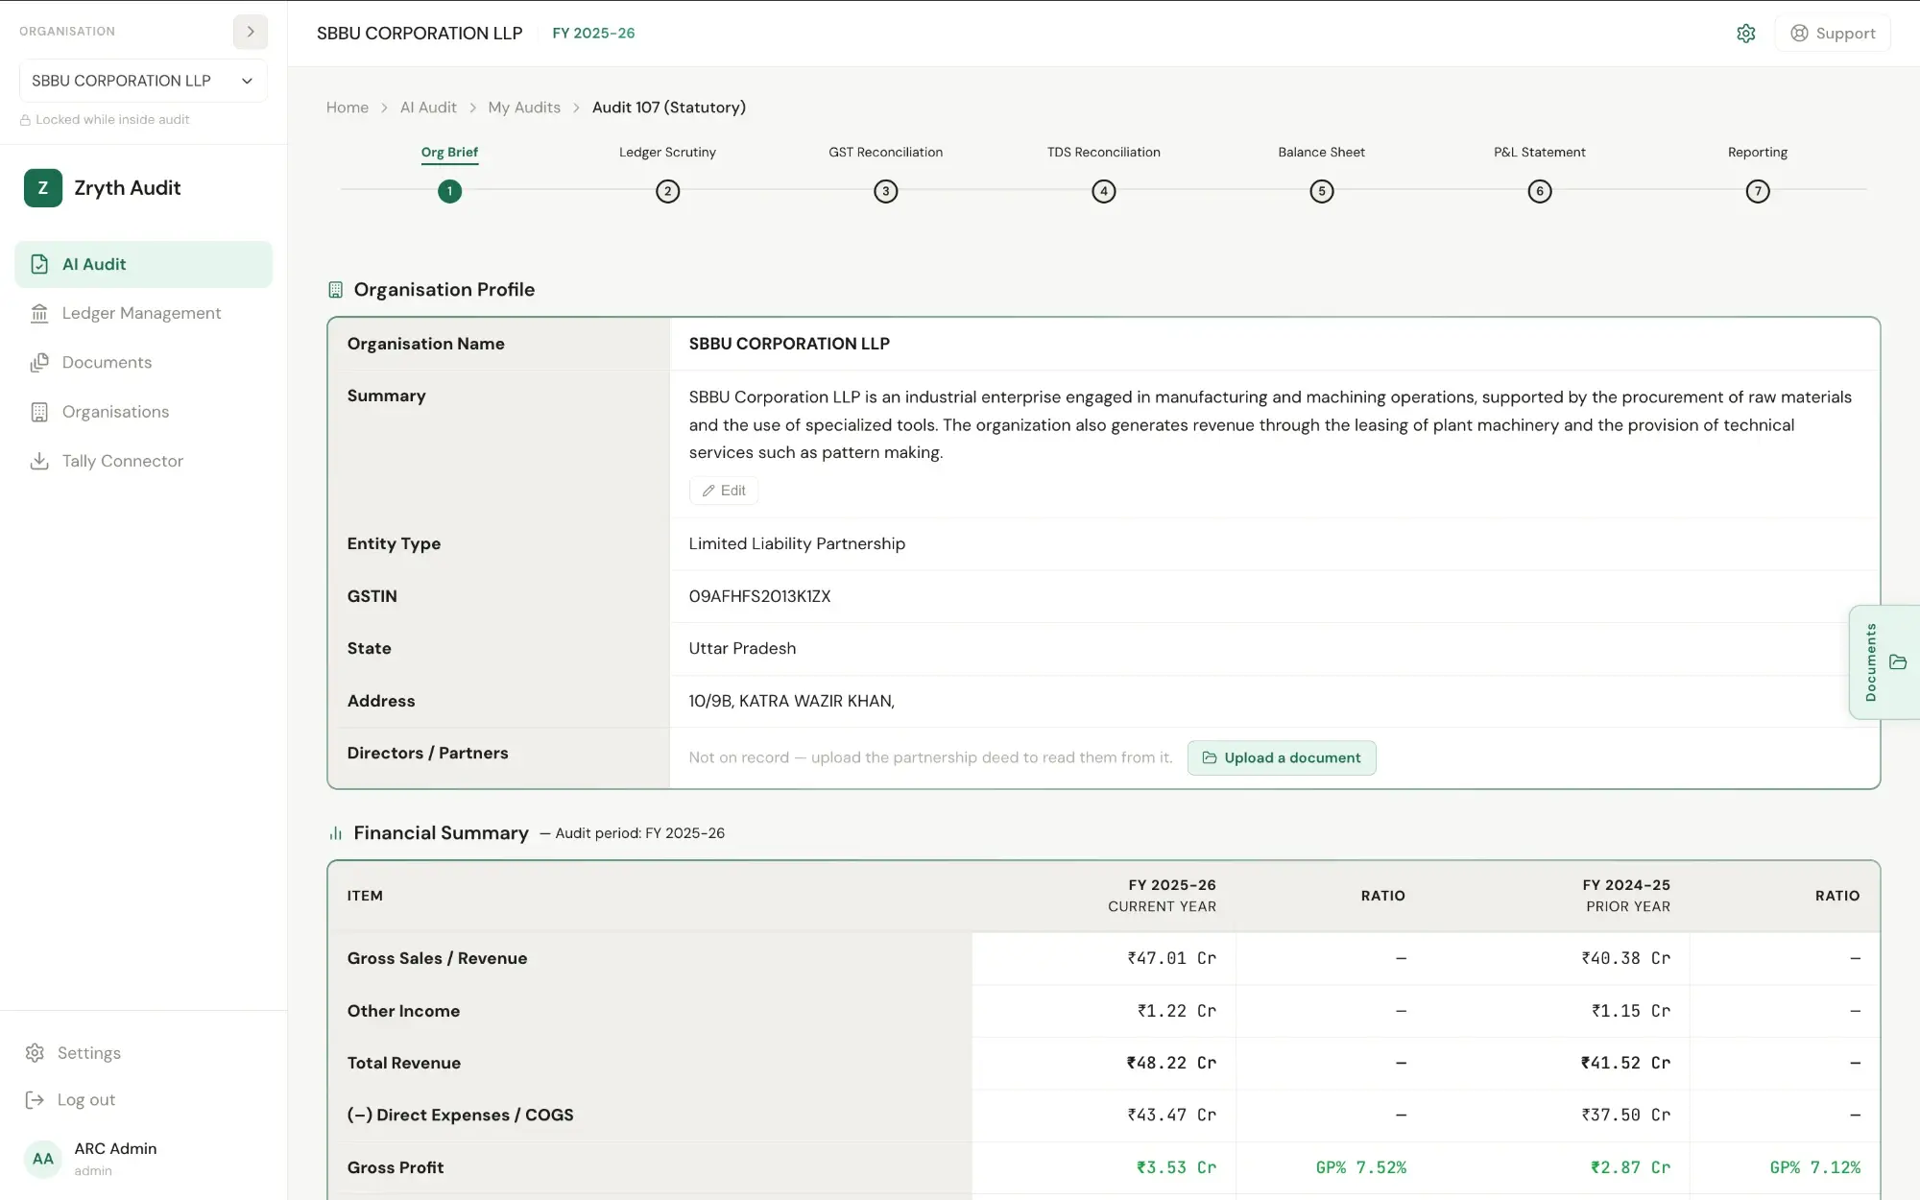Follow the AI Audit breadcrumb link

click(x=428, y=108)
